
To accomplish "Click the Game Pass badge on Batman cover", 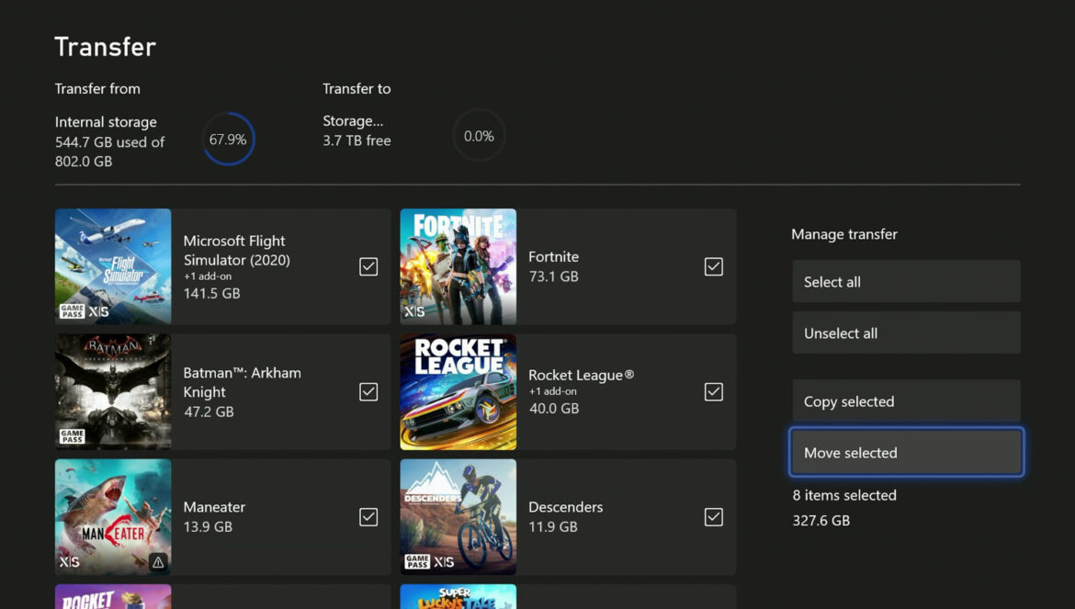I will tap(72, 436).
